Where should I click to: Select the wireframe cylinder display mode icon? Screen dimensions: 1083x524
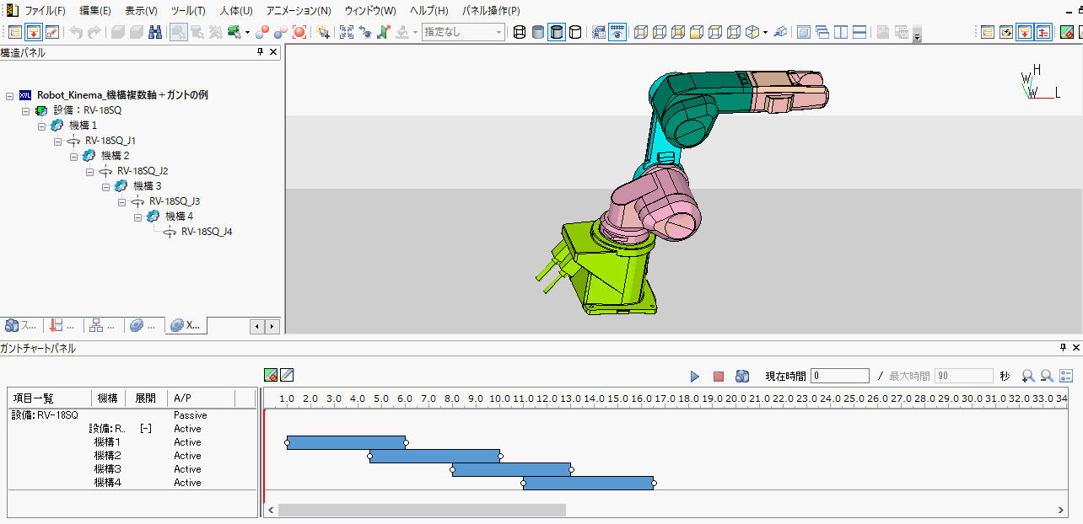tap(520, 32)
